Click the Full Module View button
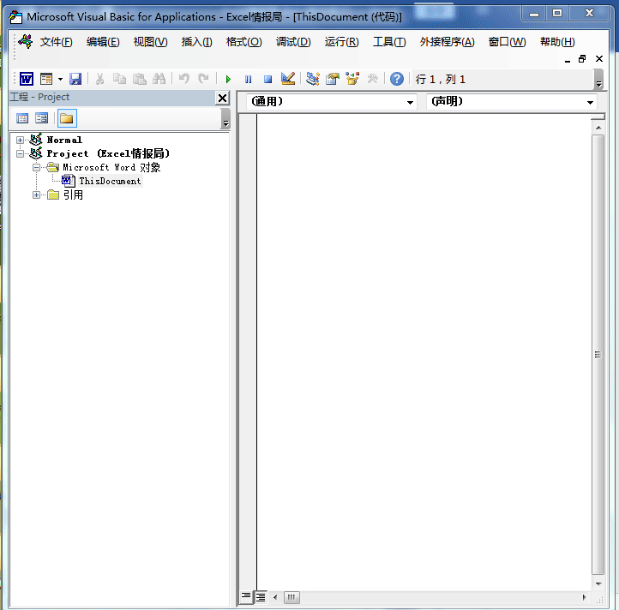The height and width of the screenshot is (610, 619). (261, 597)
